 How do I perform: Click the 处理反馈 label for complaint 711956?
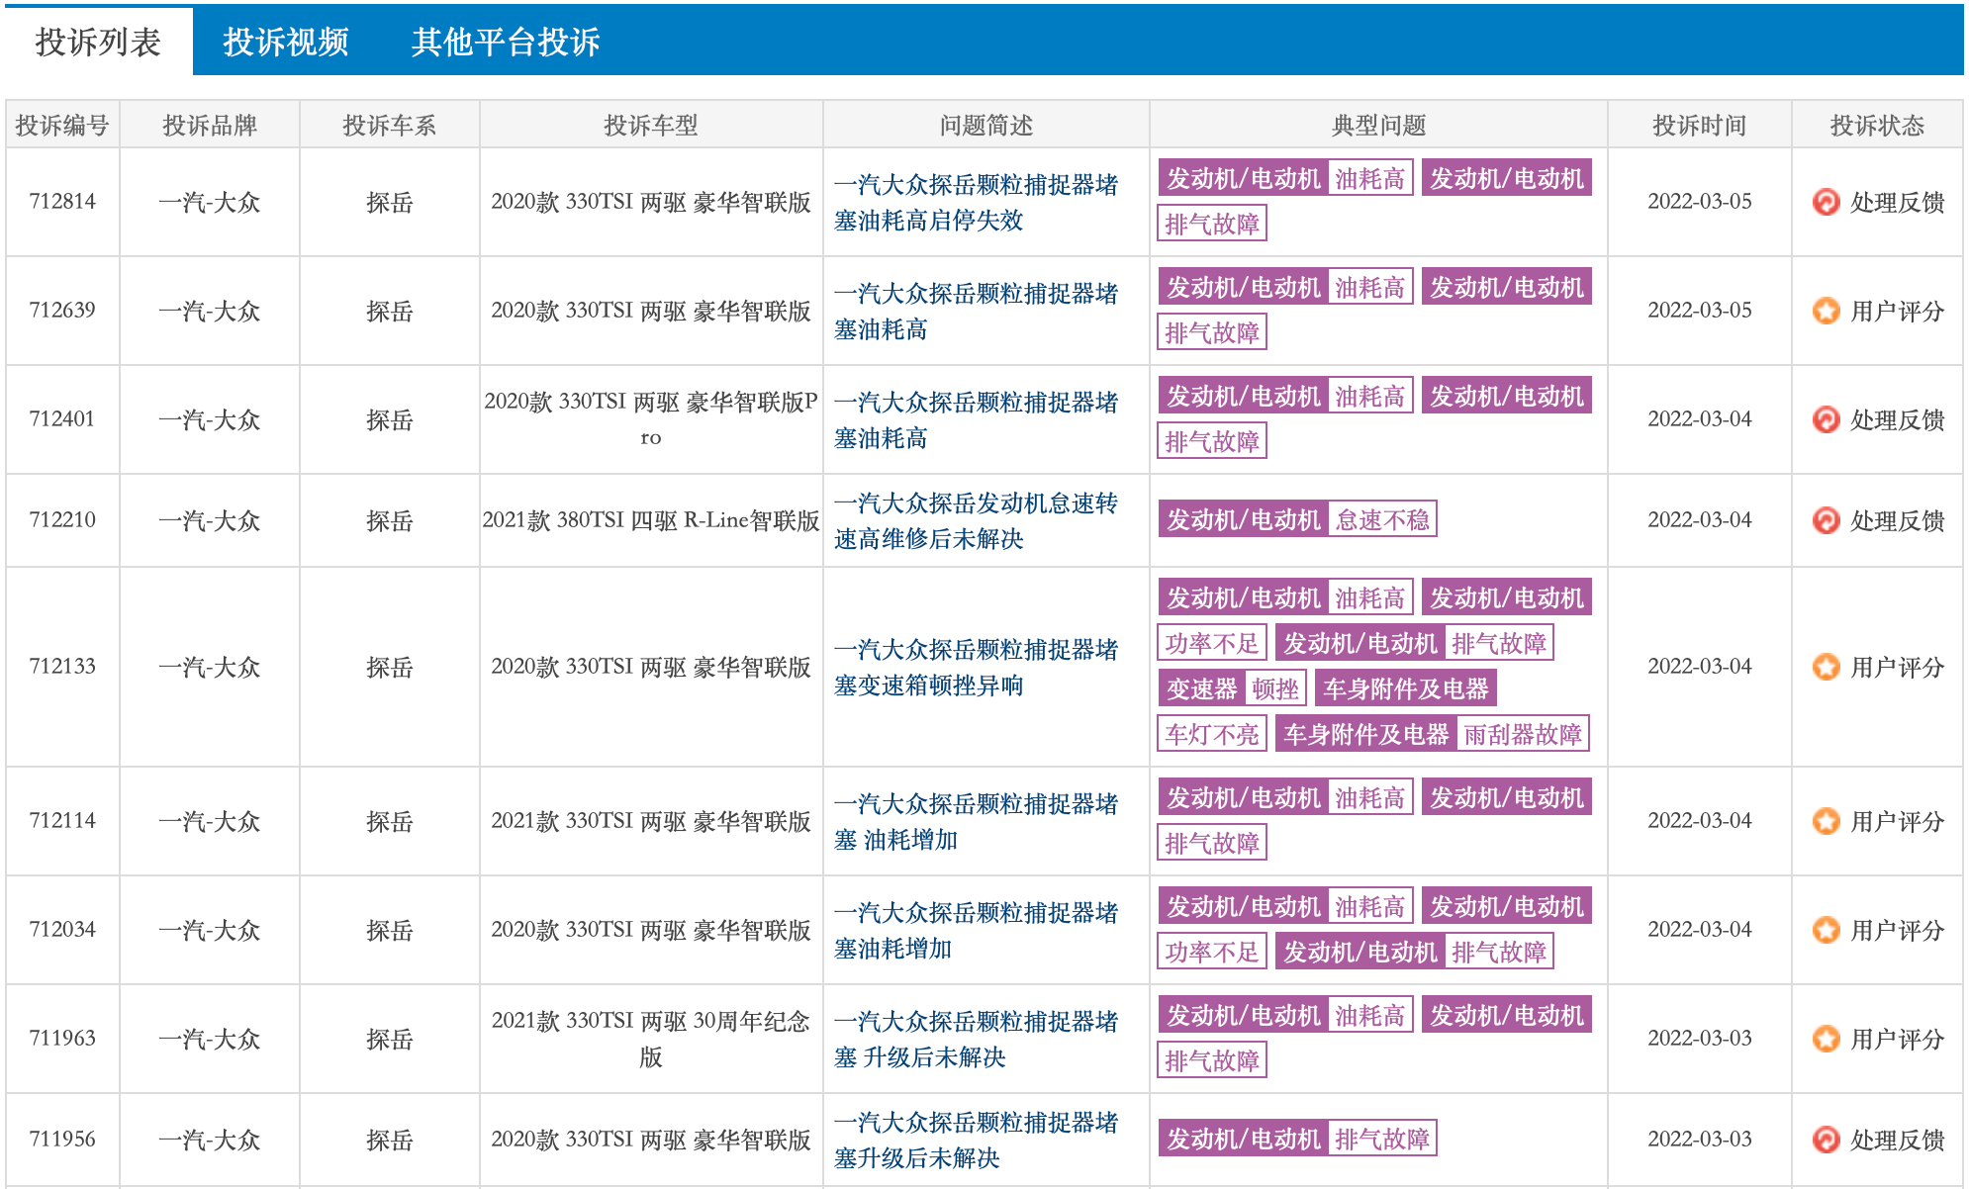click(x=1897, y=1141)
